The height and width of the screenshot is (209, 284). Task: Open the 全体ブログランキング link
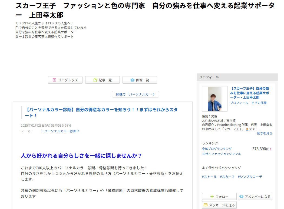coord(217,149)
